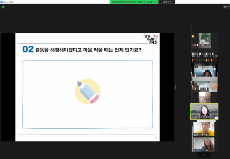Click the calligraphy logo on slide corner

click(x=151, y=39)
